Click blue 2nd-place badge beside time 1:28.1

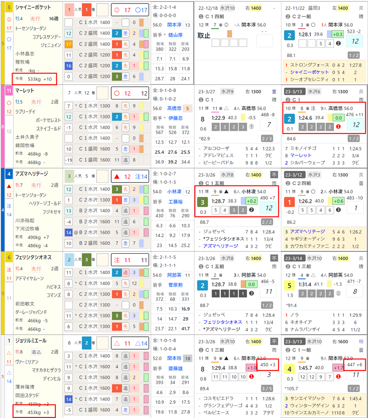pyautogui.click(x=290, y=35)
